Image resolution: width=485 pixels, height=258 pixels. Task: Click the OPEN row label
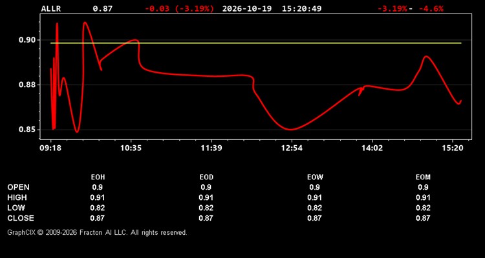pos(19,187)
